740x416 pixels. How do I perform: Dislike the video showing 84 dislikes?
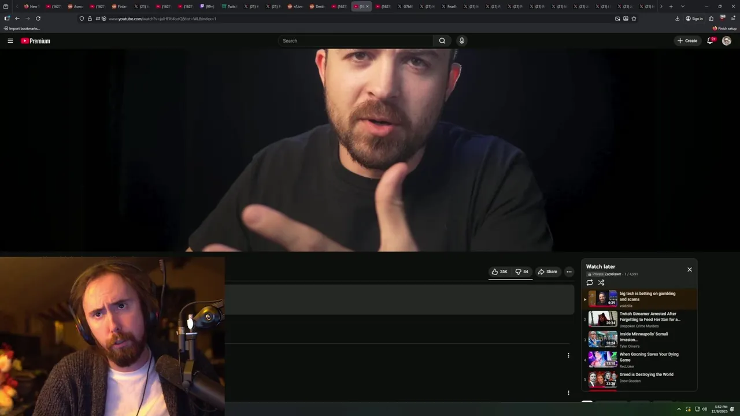521,272
